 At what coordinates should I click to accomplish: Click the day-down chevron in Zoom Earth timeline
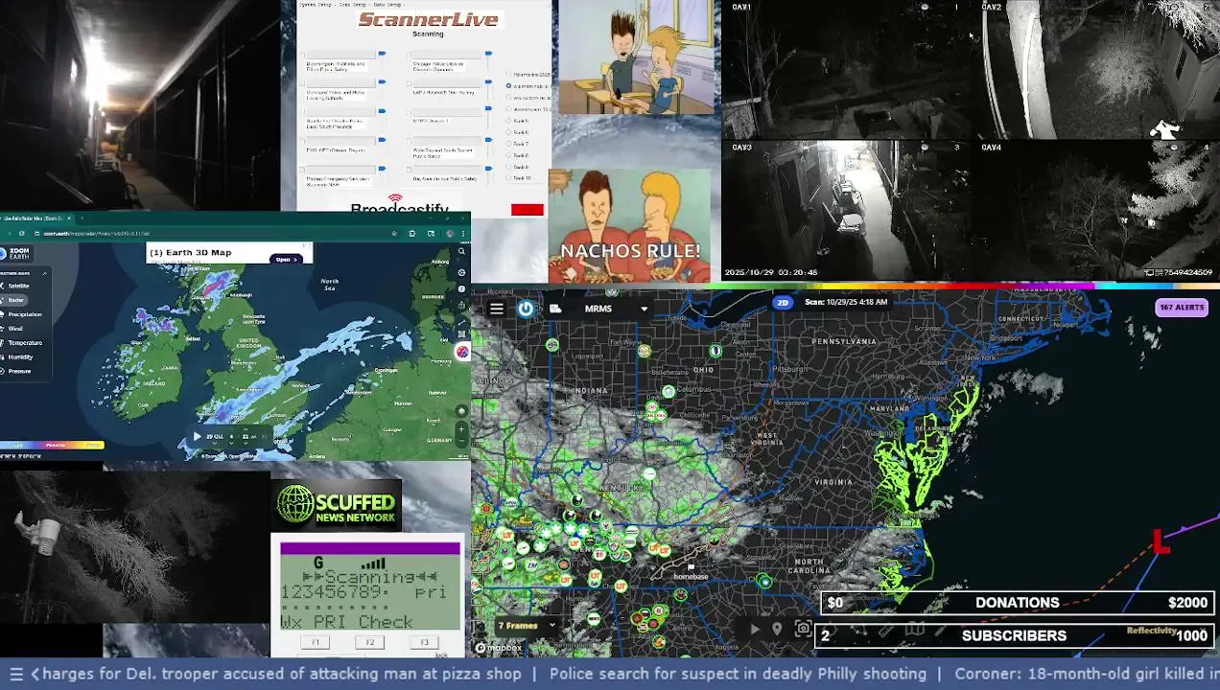point(214,443)
